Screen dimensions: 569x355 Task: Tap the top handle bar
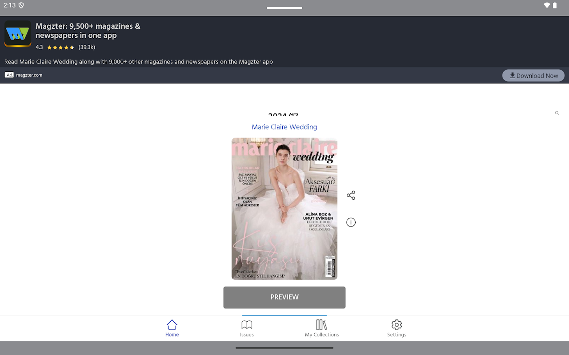coord(284,8)
